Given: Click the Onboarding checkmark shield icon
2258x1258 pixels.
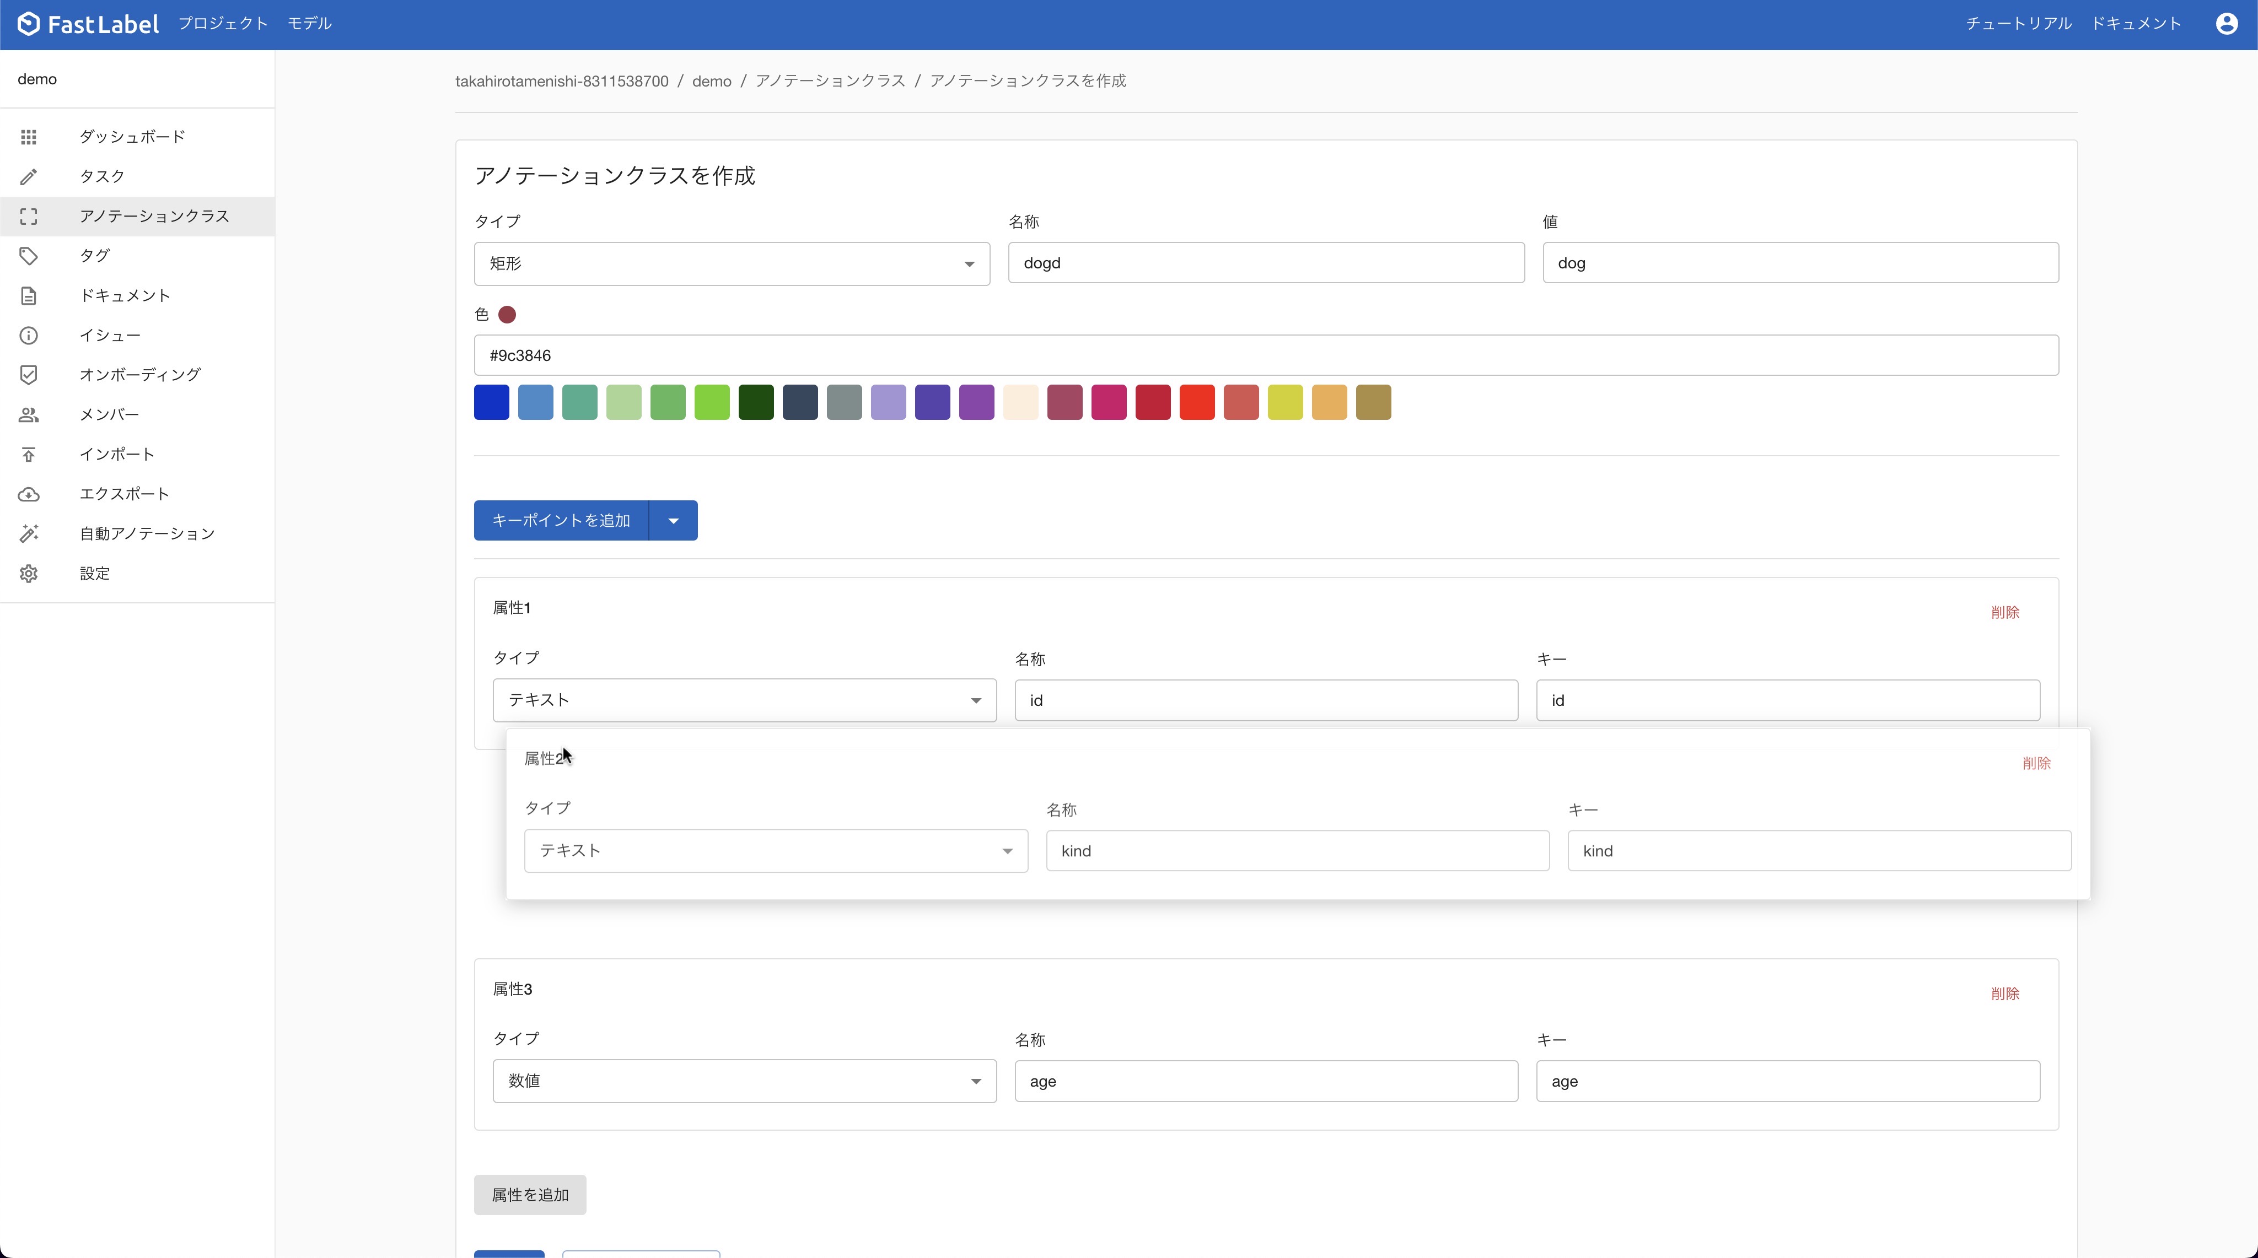Looking at the screenshot, I should (28, 375).
